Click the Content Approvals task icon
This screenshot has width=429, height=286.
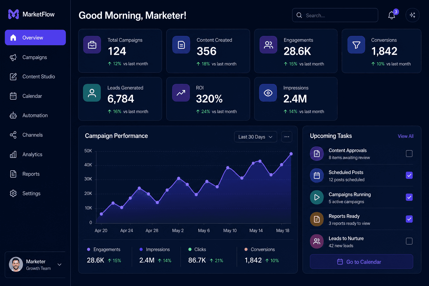point(317,154)
